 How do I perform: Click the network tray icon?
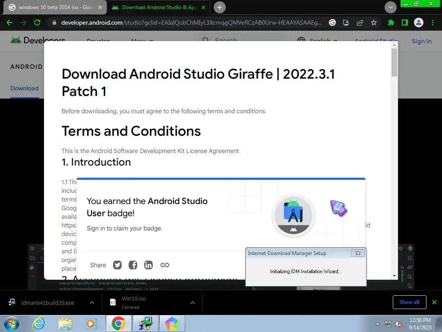pyautogui.click(x=388, y=324)
